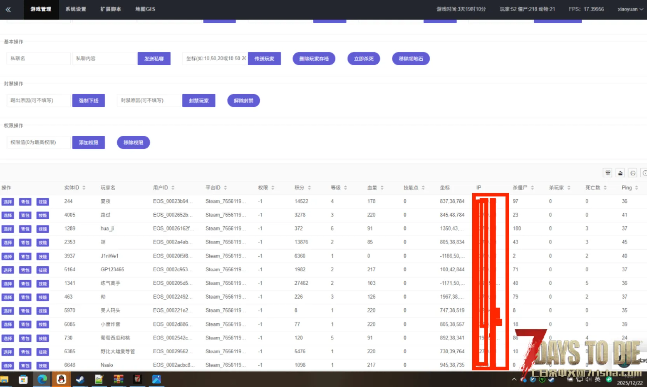Launch Microsoft Edge from the taskbar

[42, 379]
